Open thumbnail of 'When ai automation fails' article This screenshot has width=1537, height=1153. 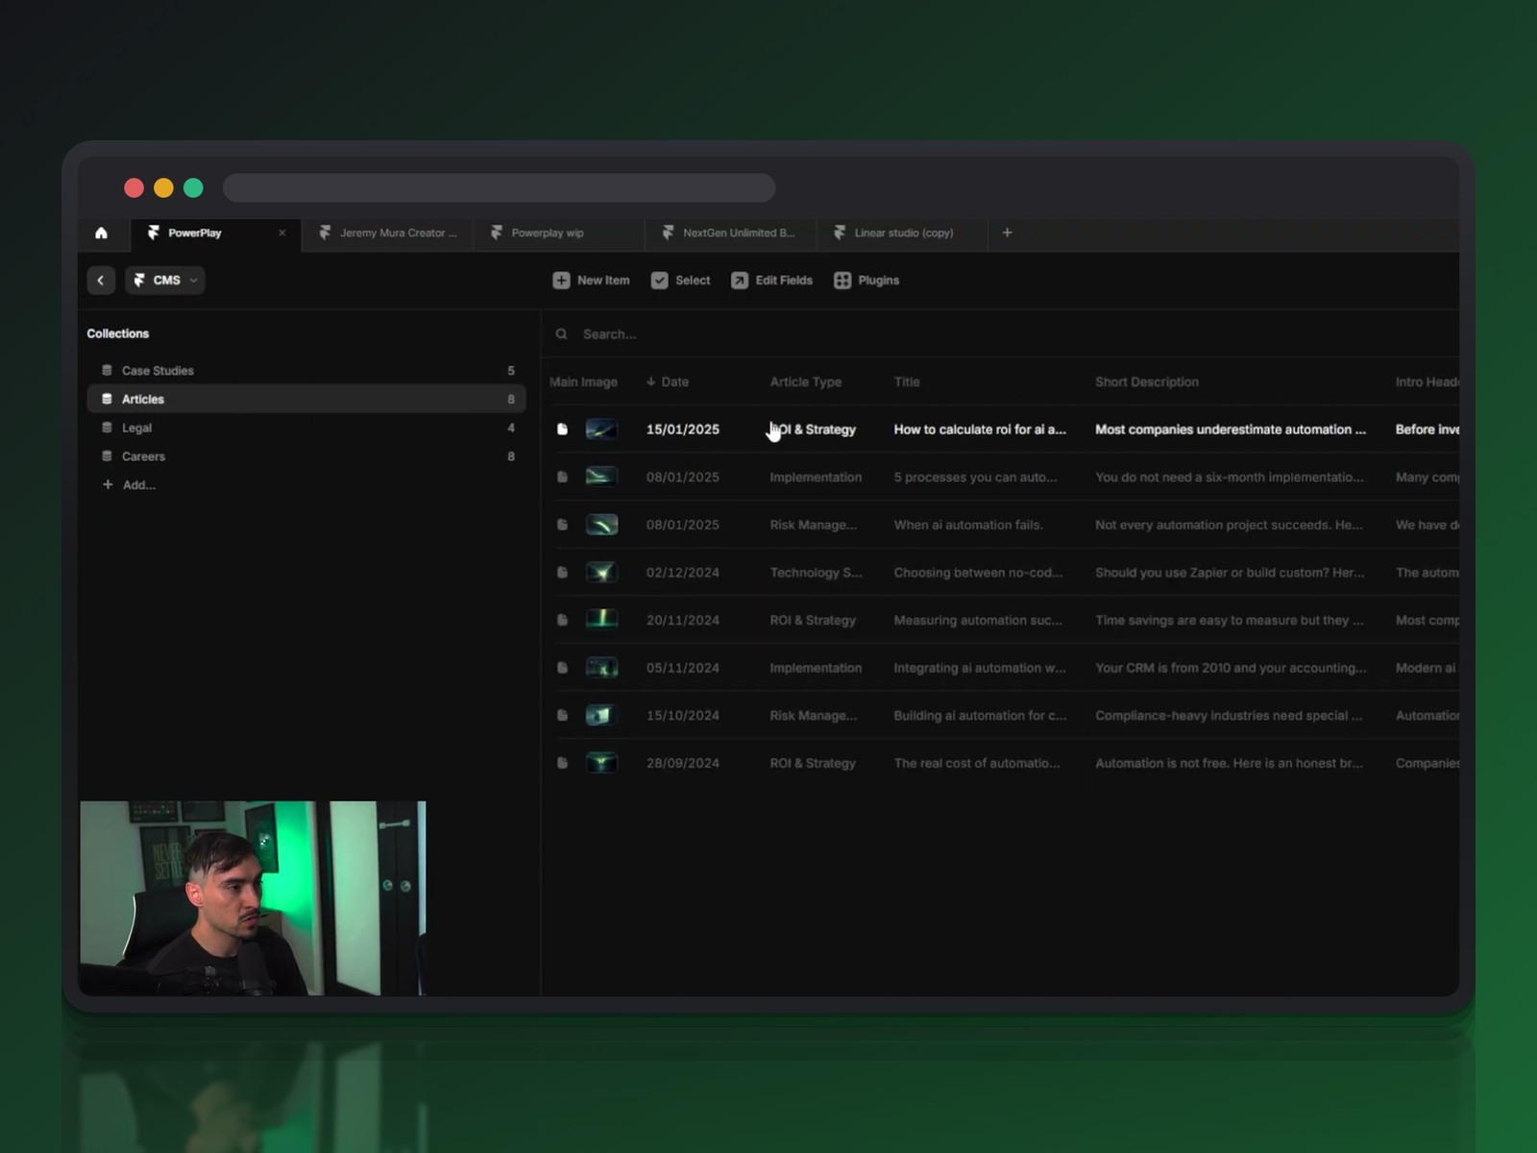point(601,525)
